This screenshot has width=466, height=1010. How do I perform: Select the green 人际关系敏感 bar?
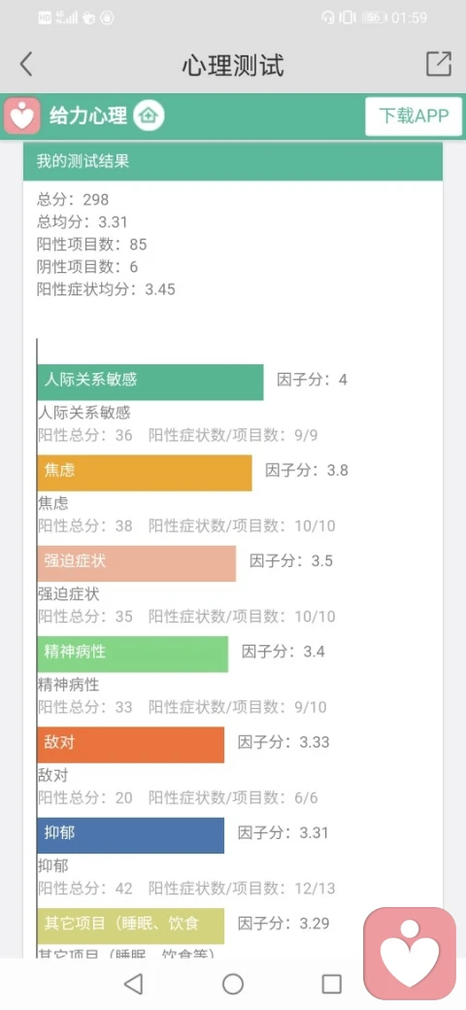(150, 382)
